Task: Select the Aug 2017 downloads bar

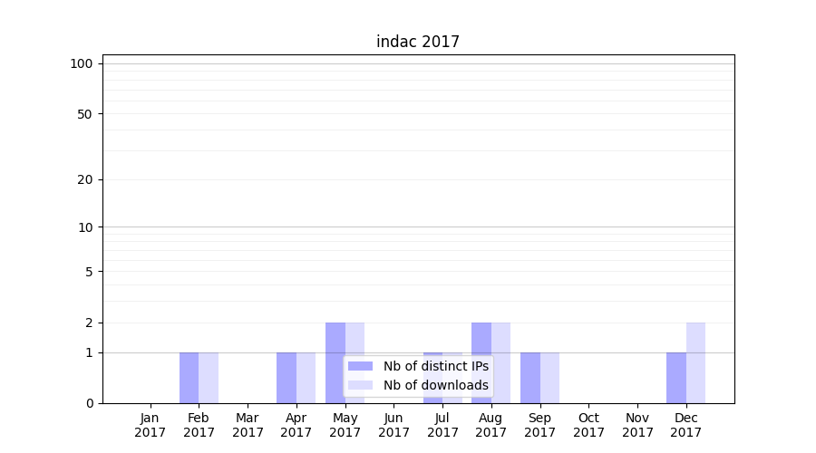Action: pyautogui.click(x=501, y=362)
